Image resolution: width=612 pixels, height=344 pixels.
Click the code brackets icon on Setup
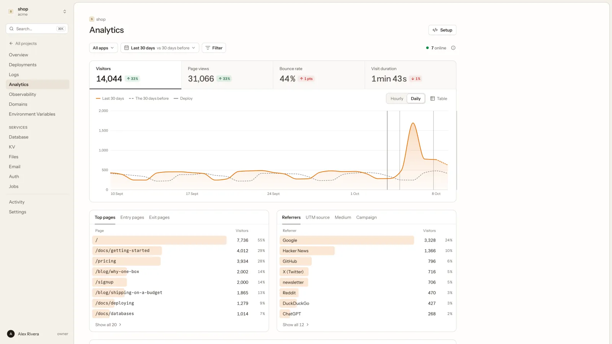point(435,30)
